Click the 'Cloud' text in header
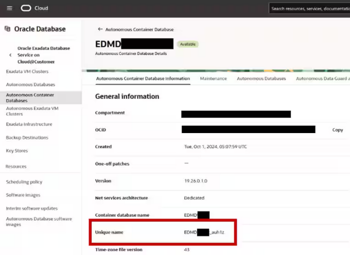 pyautogui.click(x=41, y=8)
